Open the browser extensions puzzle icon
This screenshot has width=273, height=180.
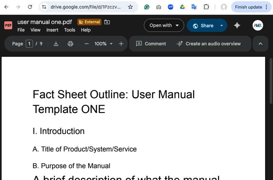tap(206, 7)
